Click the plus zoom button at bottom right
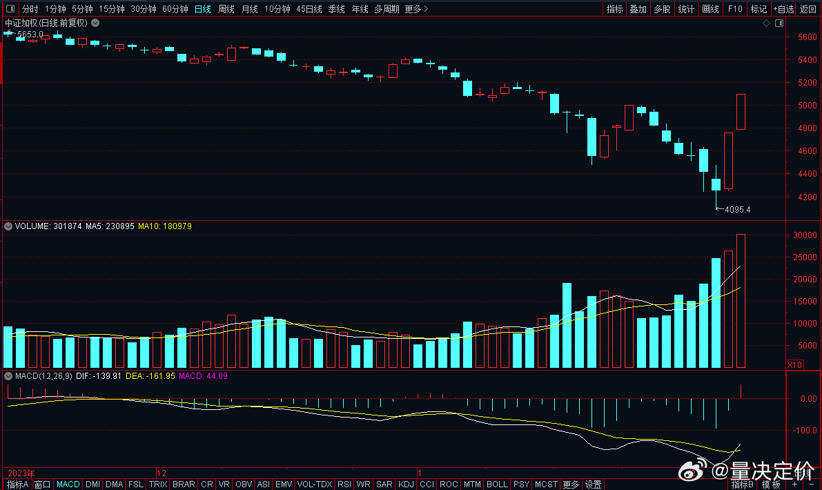Screen dimensions: 822x490 tap(794, 484)
